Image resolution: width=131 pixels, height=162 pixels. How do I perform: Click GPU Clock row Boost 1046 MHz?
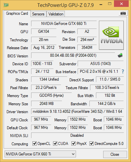(114, 119)
